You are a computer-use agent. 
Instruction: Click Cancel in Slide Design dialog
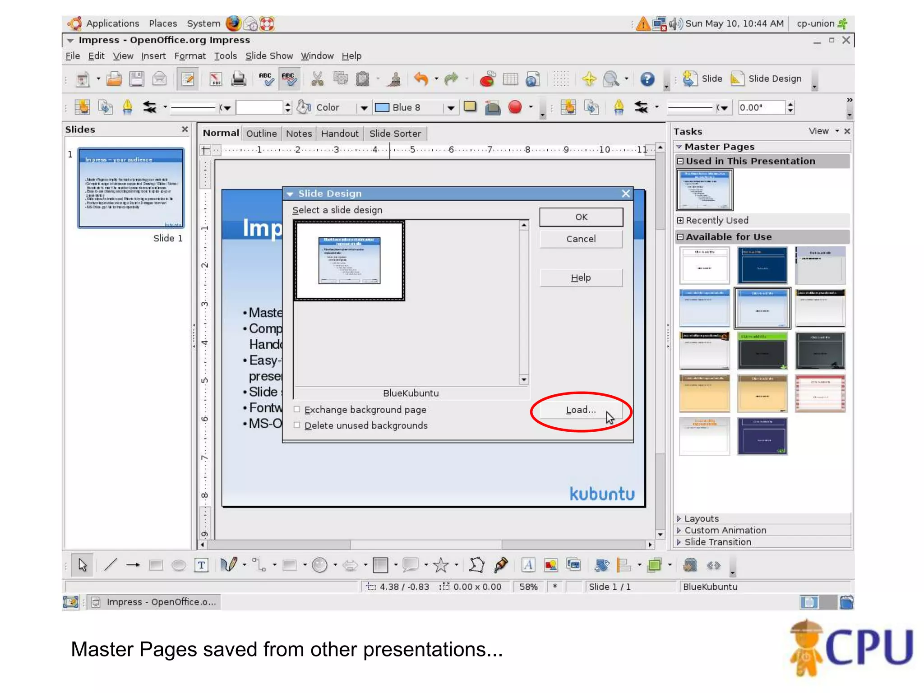pyautogui.click(x=581, y=239)
